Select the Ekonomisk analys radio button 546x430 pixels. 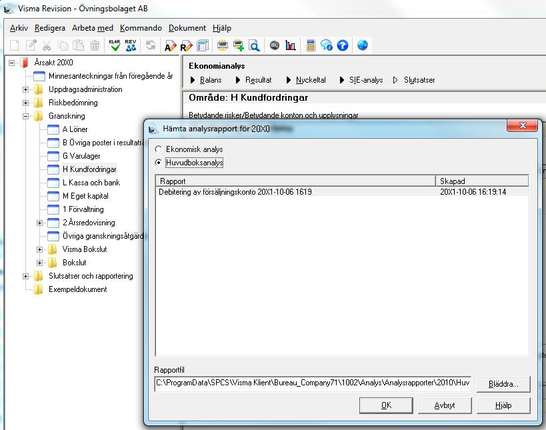pyautogui.click(x=159, y=149)
